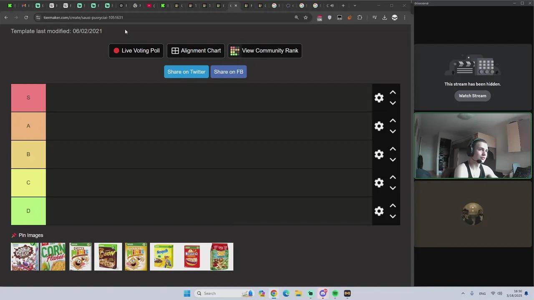Open Discord from the taskbar
The image size is (534, 300).
322,293
